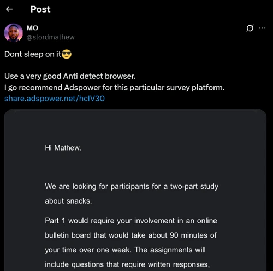
Task: Click the Post header title
Action: pyautogui.click(x=40, y=9)
